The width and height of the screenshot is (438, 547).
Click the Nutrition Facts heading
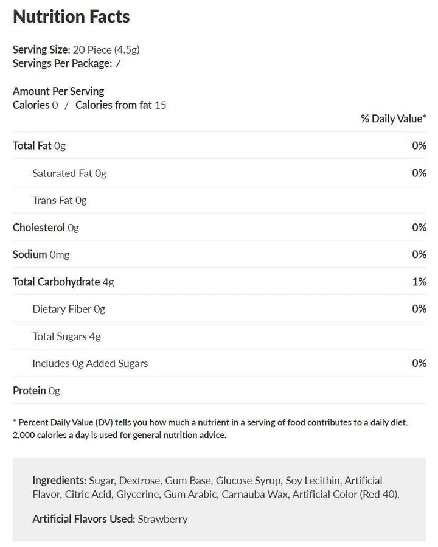[x=71, y=17]
